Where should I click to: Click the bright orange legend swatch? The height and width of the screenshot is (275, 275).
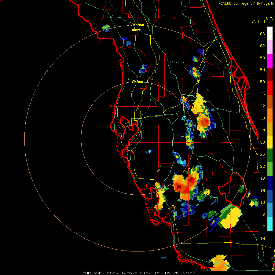[270, 116]
